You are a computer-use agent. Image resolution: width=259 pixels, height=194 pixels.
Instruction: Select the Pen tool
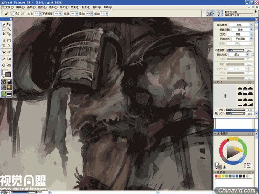pyautogui.click(x=4, y=41)
